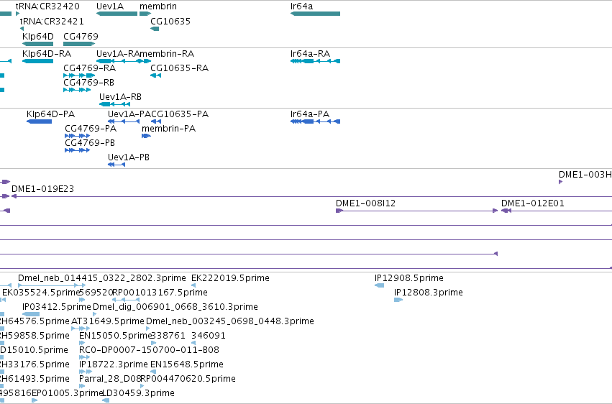Select the EP01005.3prime EST label
This screenshot has width=612, height=404.
pyautogui.click(x=68, y=393)
